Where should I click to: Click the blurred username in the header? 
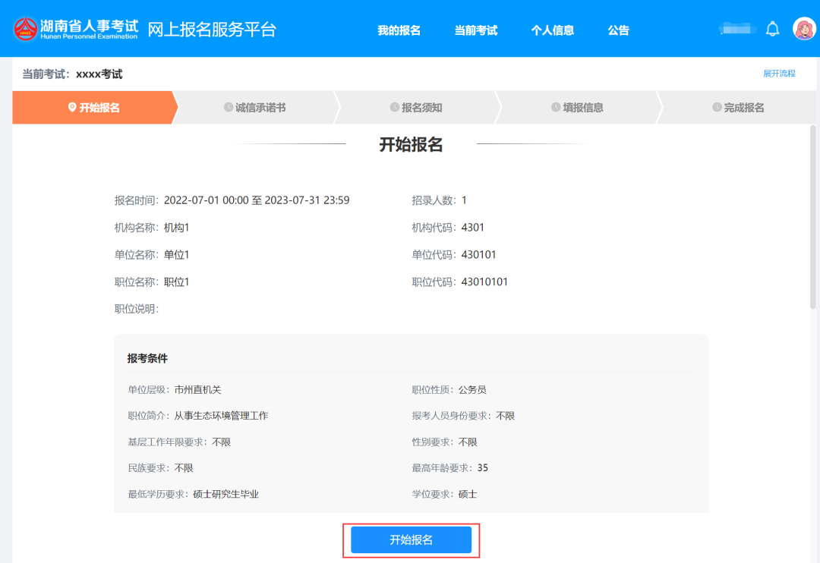point(735,30)
